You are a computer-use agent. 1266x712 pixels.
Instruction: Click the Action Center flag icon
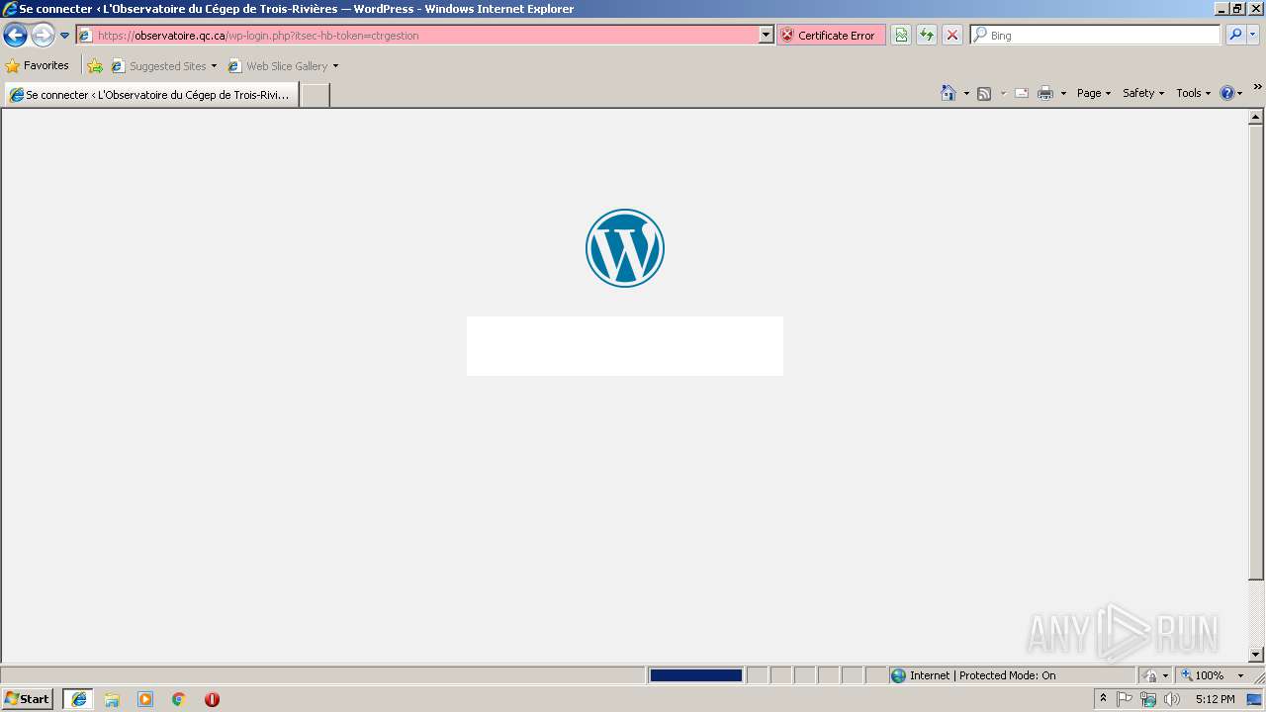click(1125, 699)
